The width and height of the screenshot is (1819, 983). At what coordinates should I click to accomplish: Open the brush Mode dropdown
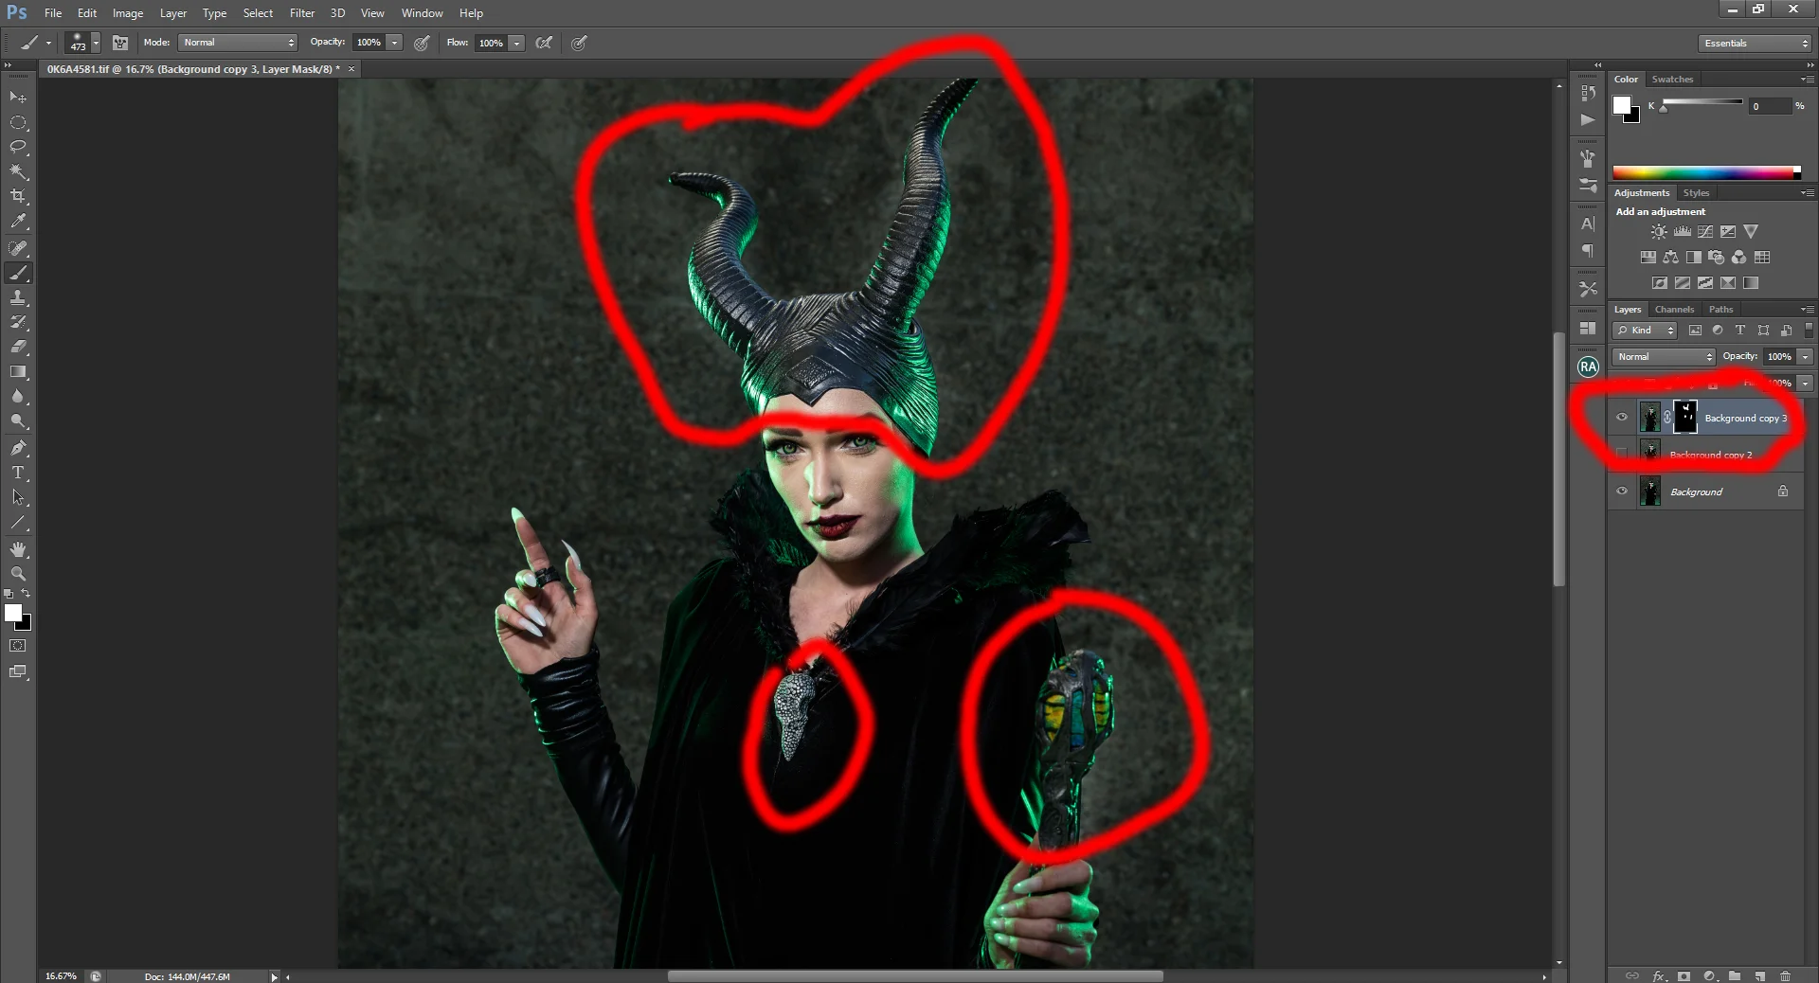[x=238, y=43]
